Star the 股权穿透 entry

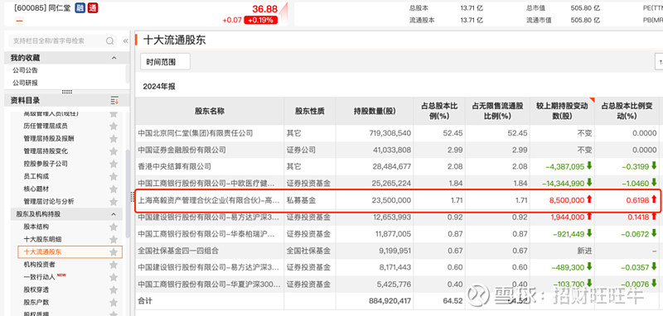(114, 290)
